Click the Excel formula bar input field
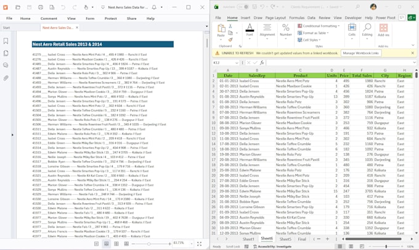 (x=339, y=62)
